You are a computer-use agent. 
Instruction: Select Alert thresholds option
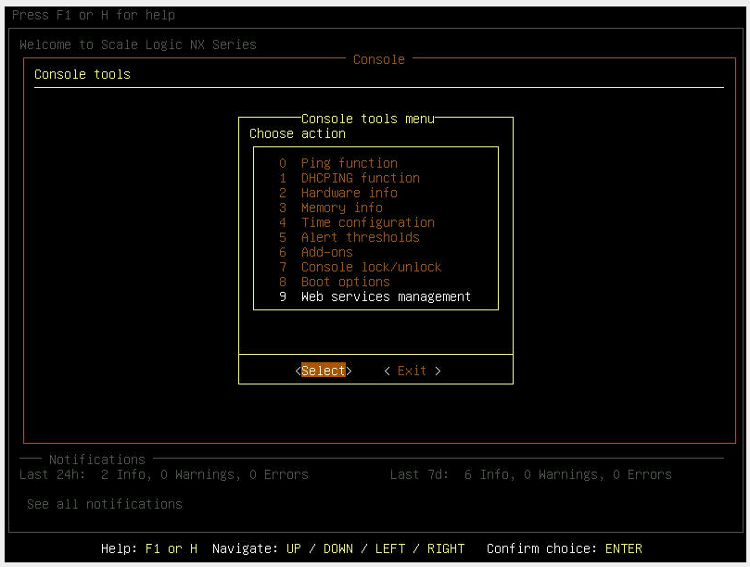[x=349, y=237]
